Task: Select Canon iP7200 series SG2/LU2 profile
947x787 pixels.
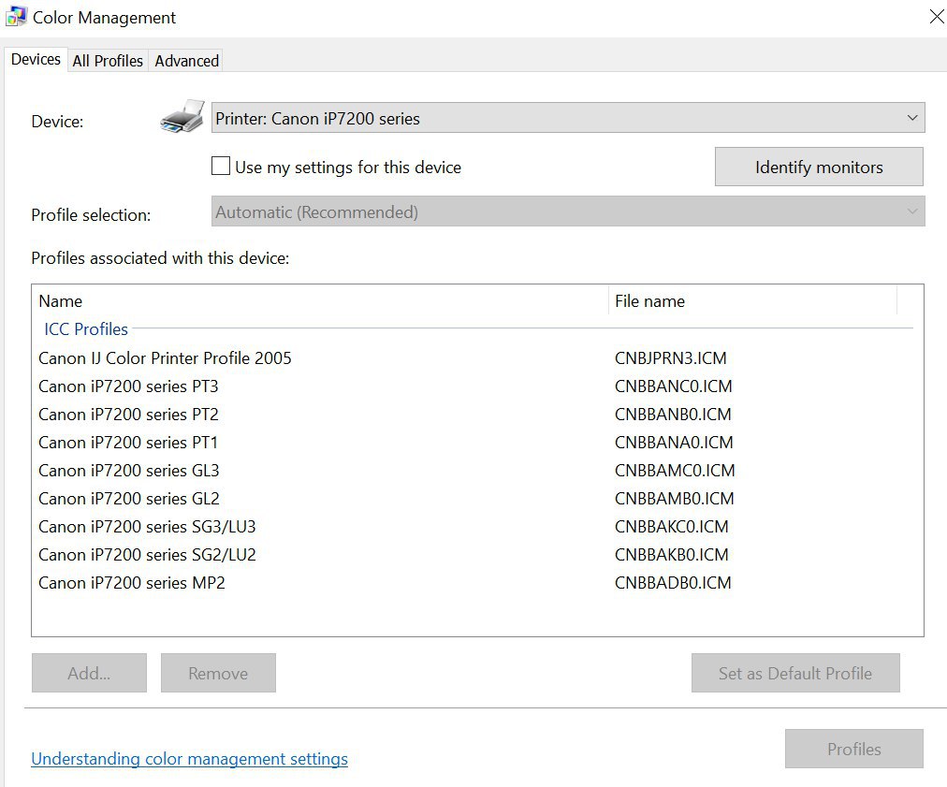Action: 147,555
